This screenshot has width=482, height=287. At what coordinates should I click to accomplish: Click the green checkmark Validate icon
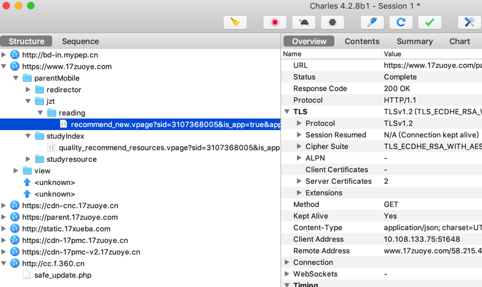click(x=430, y=23)
